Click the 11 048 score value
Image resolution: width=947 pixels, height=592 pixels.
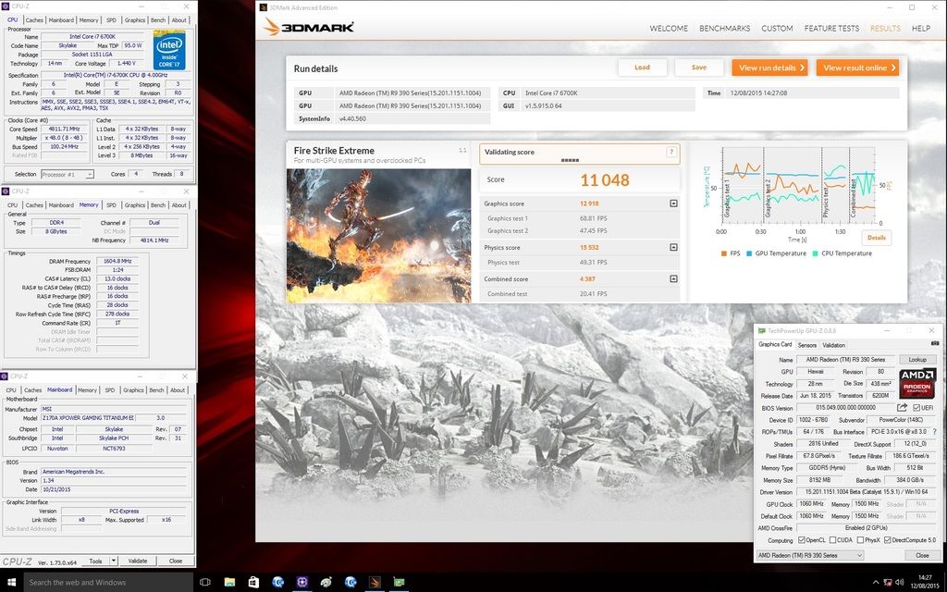click(605, 180)
